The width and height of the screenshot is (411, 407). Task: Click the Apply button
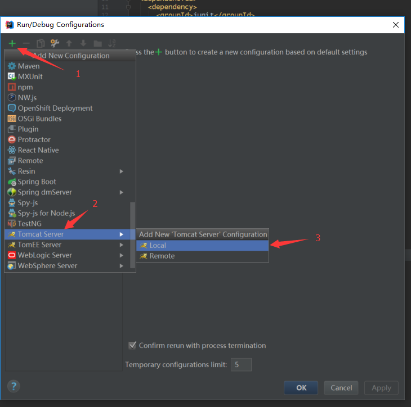[x=381, y=388]
